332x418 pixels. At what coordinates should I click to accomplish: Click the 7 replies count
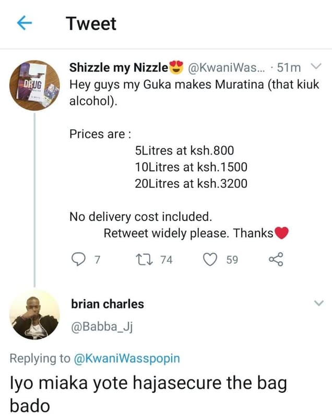[x=96, y=259]
